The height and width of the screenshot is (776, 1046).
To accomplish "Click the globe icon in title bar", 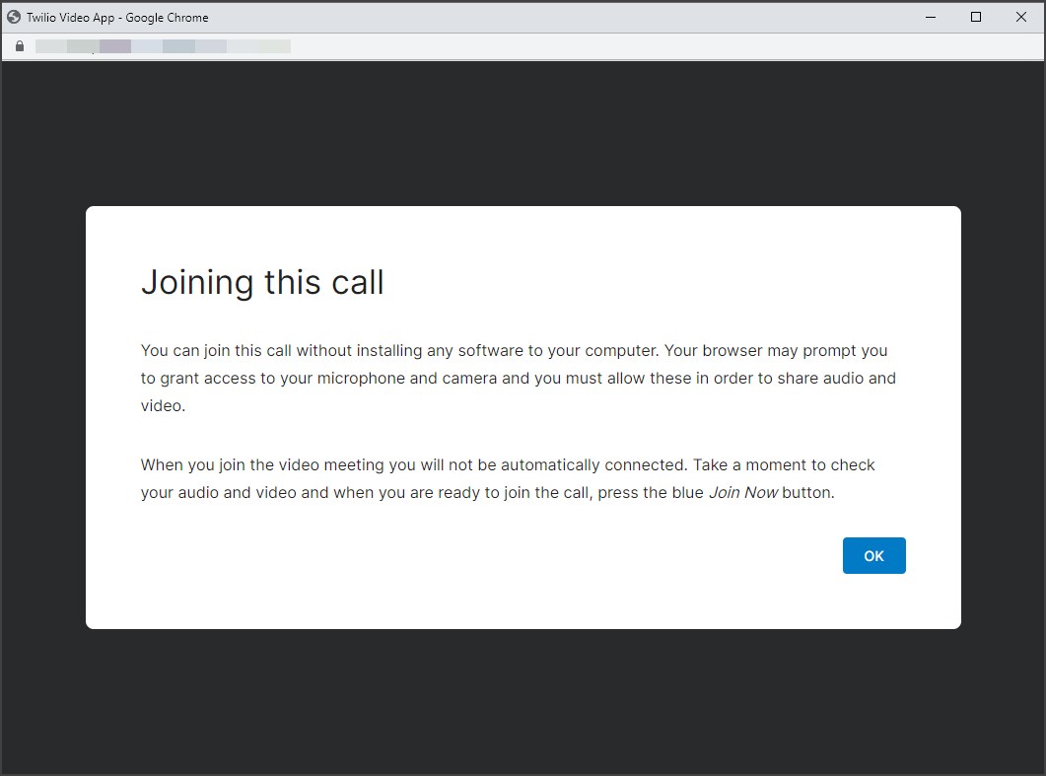I will (14, 17).
